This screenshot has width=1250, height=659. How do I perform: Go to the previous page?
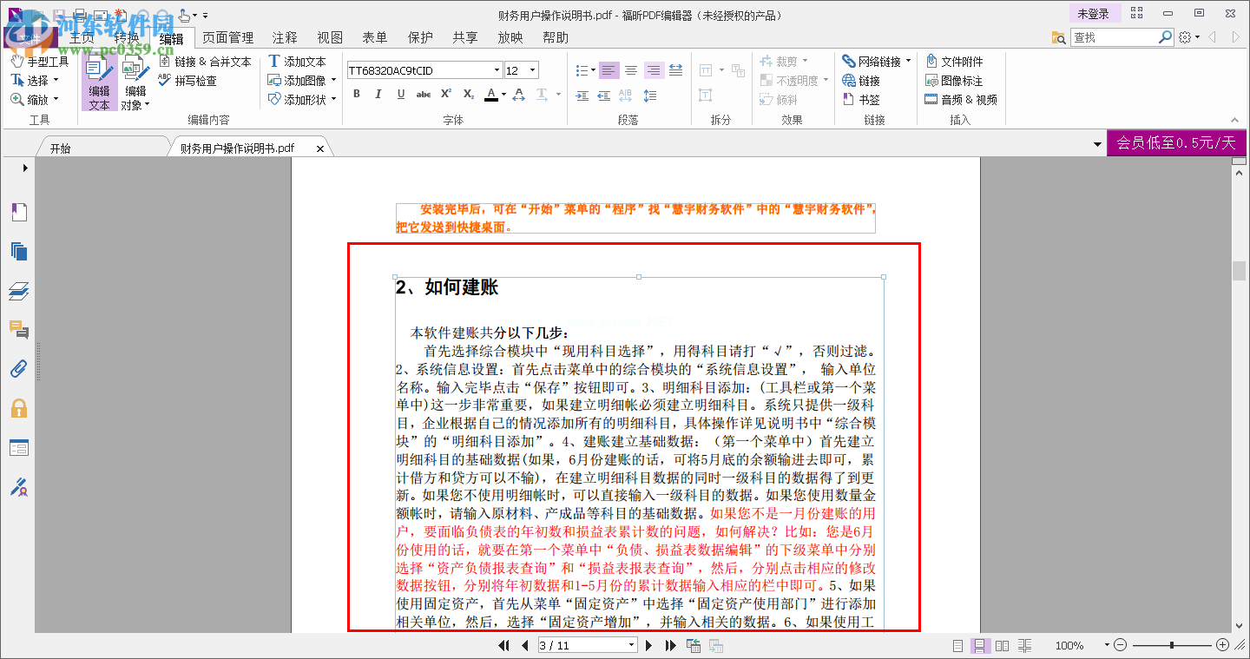pyautogui.click(x=524, y=645)
